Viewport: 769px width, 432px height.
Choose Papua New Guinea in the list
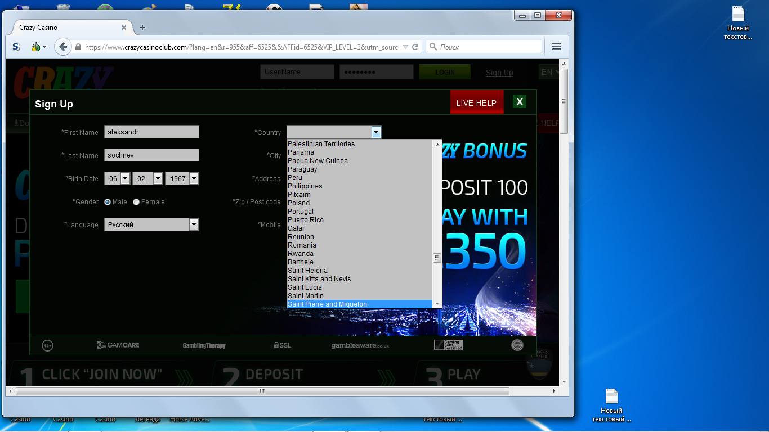pos(360,161)
